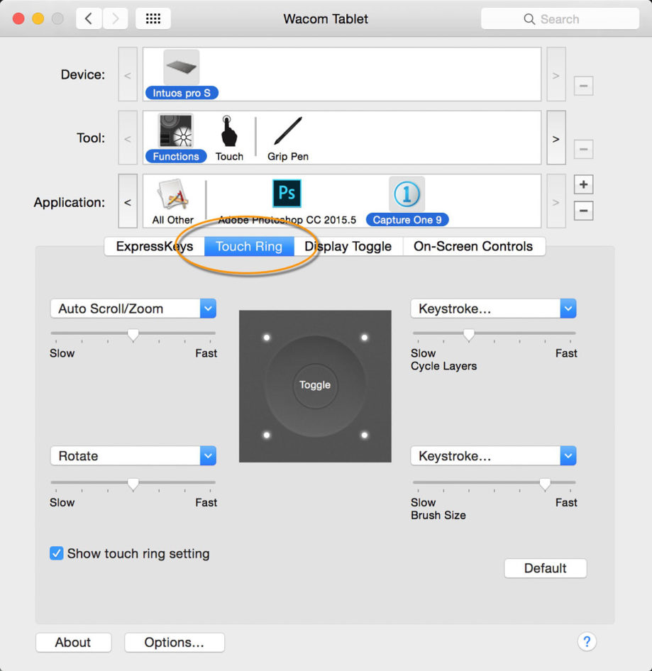Click the Brush Size speed slider

click(x=494, y=484)
